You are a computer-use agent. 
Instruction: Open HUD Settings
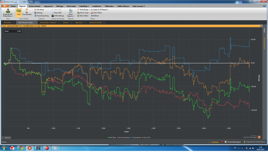click(x=58, y=16)
